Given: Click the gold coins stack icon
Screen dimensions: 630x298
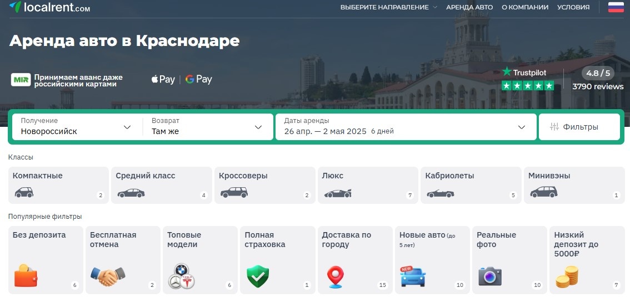Looking at the screenshot, I should click(567, 277).
